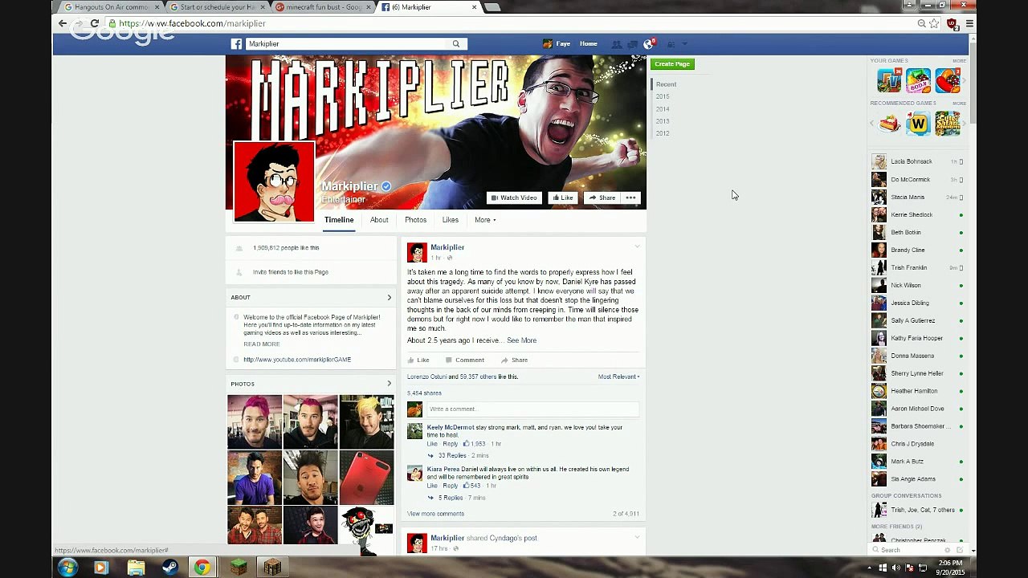1028x578 pixels.
Task: Open File Explorer from the taskbar
Action: click(136, 568)
